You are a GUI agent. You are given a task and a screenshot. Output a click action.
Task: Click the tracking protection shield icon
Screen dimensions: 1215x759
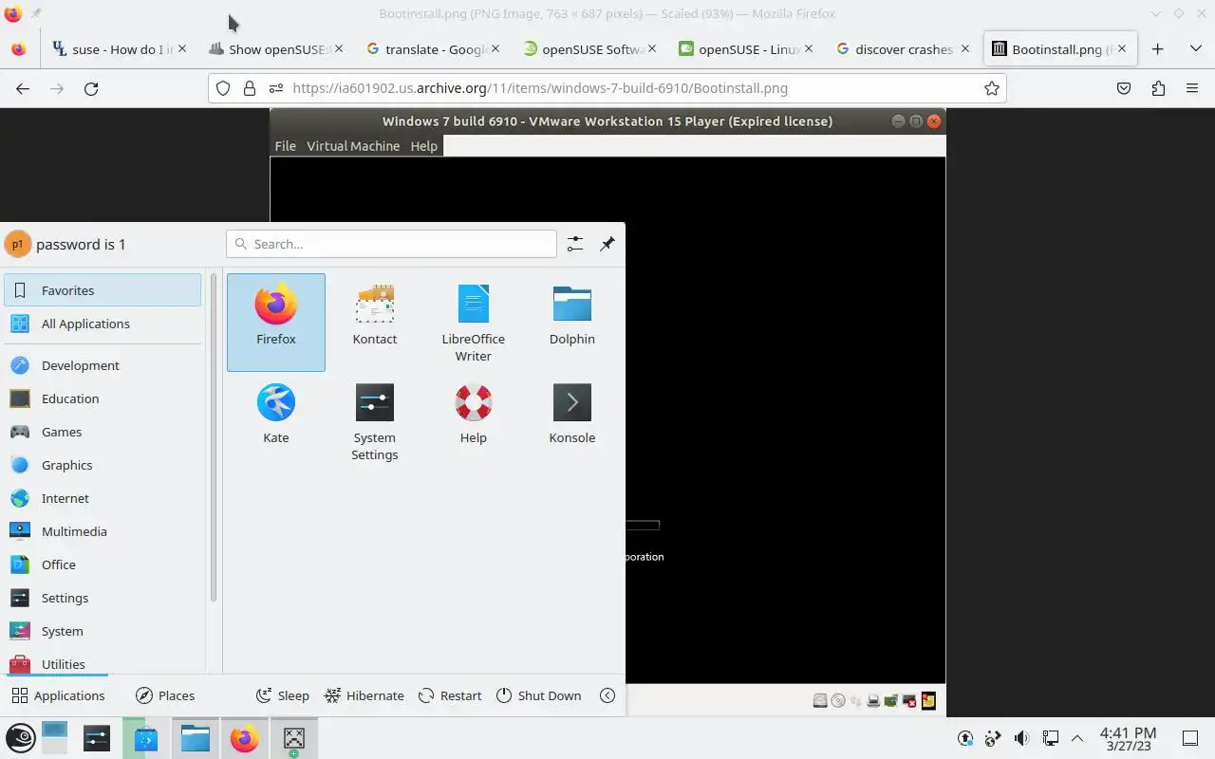(223, 88)
